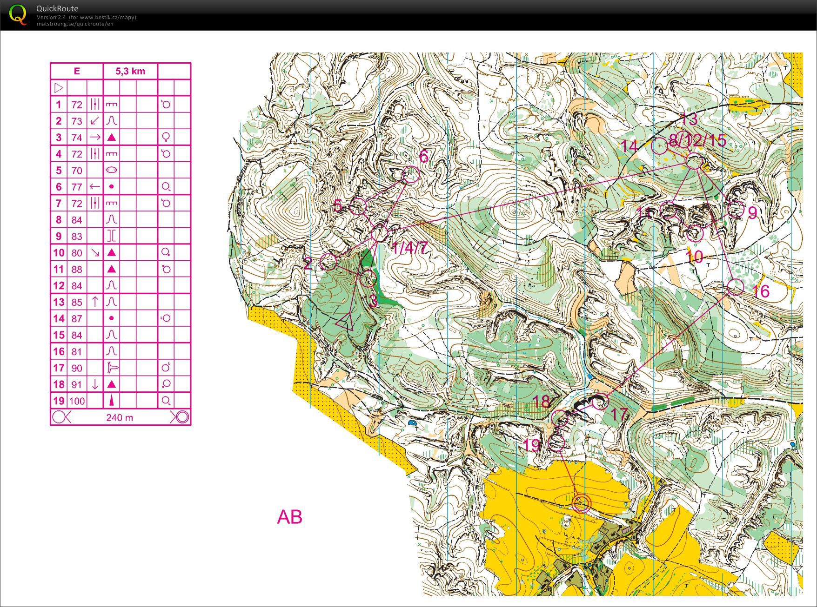
Task: Click the up arrow symbol in row 13
Action: point(95,302)
